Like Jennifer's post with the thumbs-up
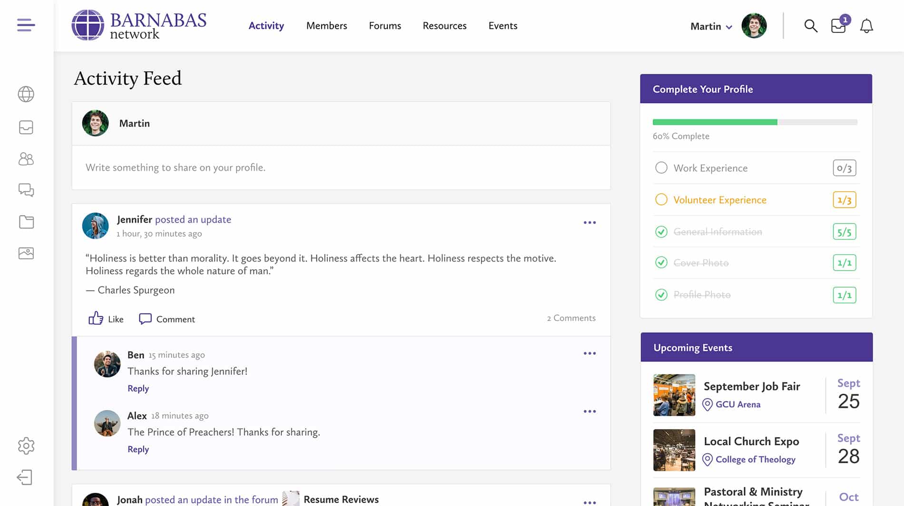904x506 pixels. pos(96,319)
